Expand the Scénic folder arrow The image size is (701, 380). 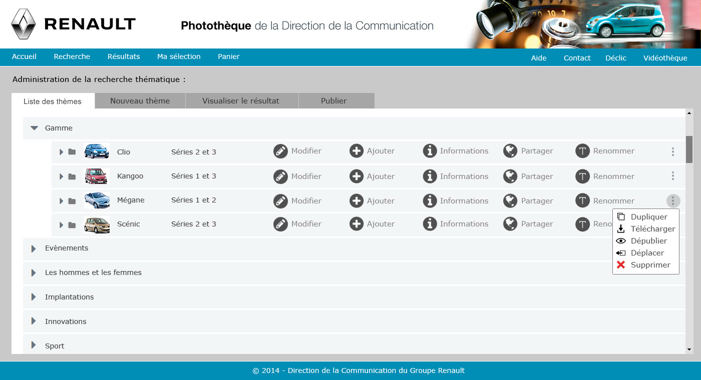(x=62, y=225)
